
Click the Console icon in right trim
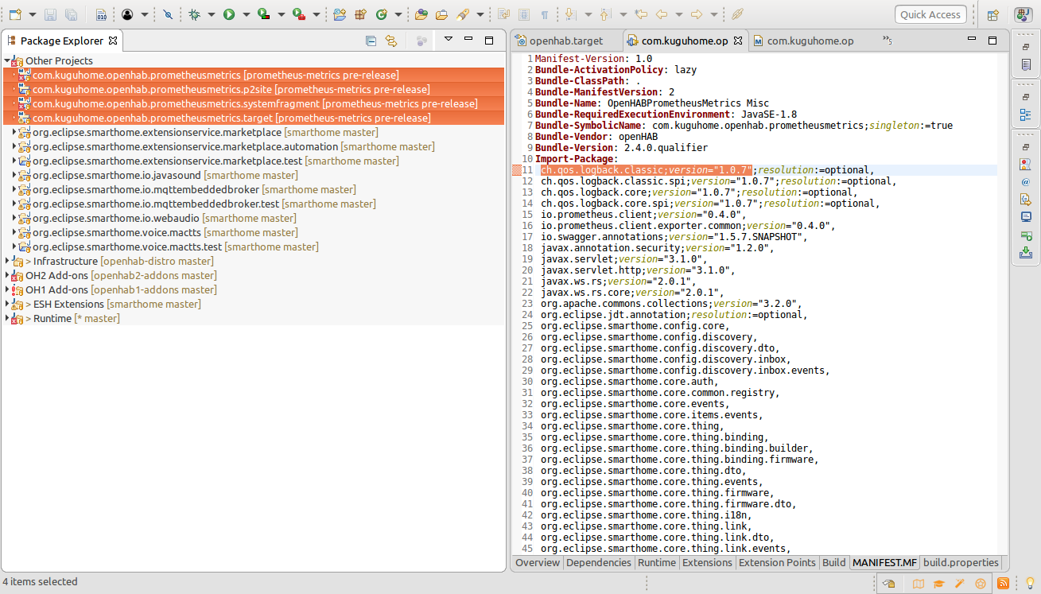[1026, 216]
